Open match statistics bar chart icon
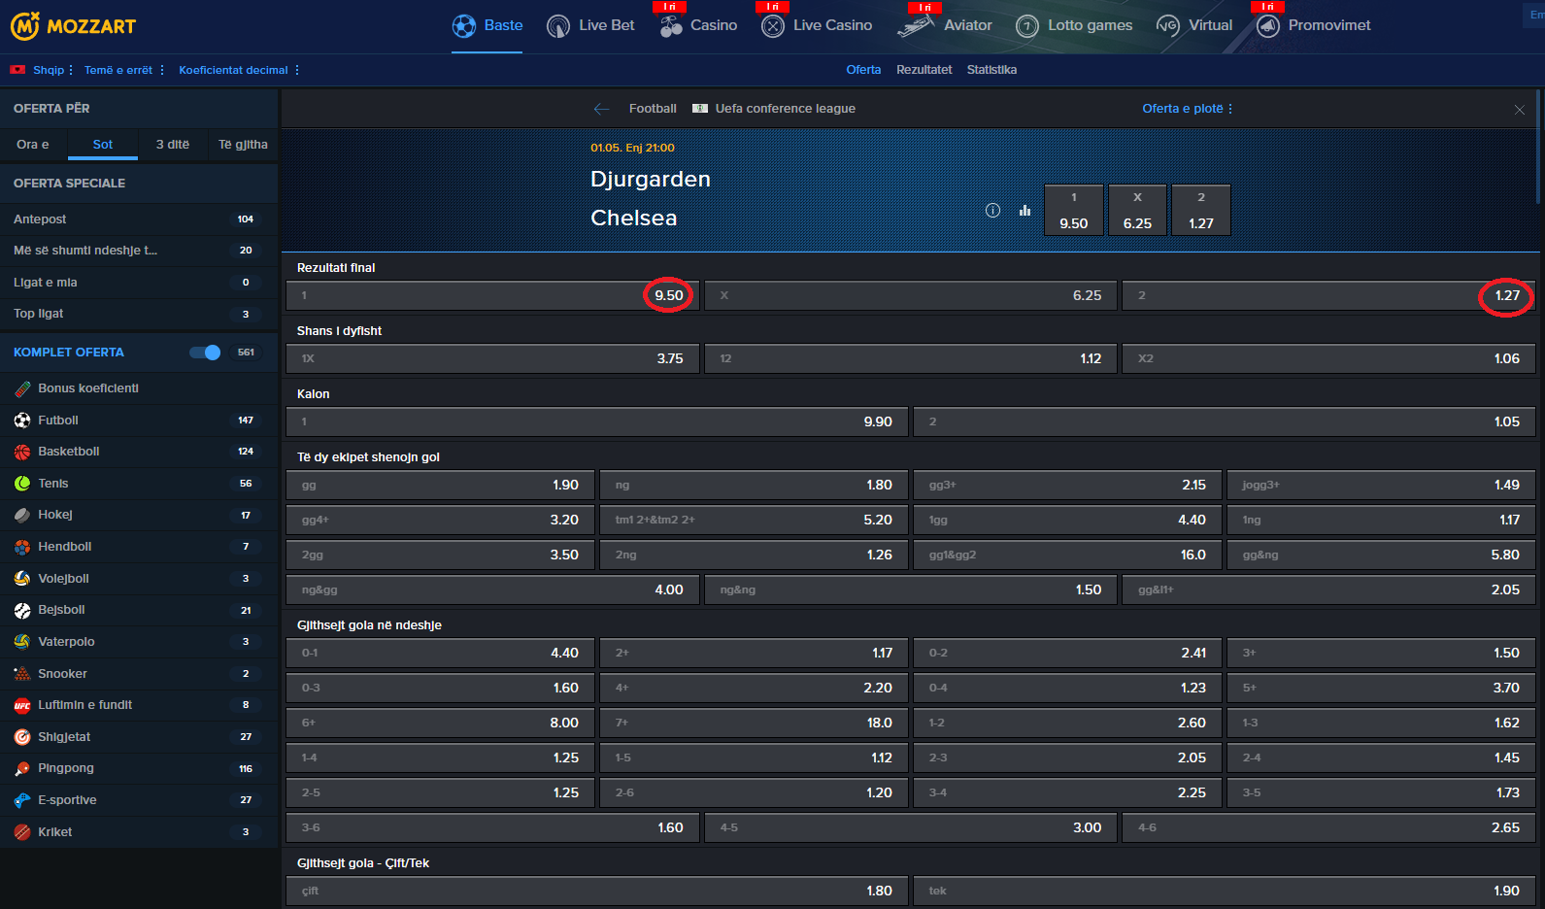Viewport: 1545px width, 909px height. click(1024, 210)
